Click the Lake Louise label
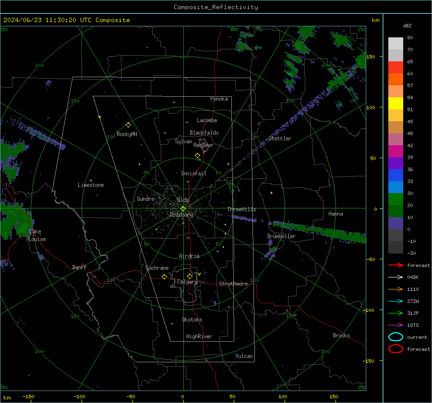The image size is (432, 403). [37, 235]
